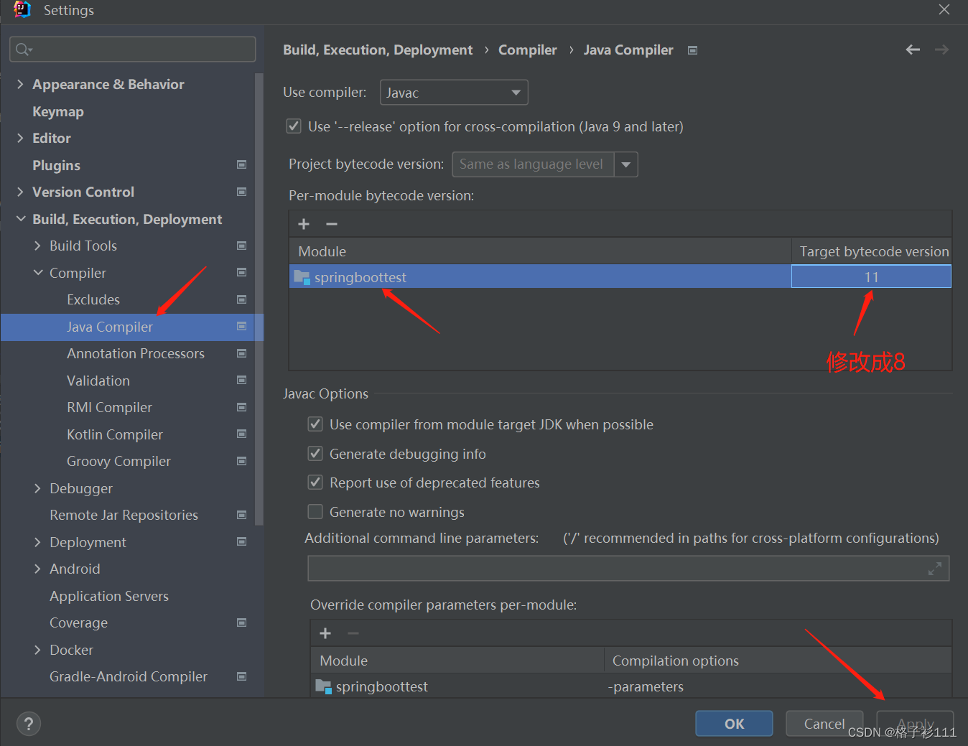Screen dimensions: 968x746
Task: Click project icon next to Deployment
Action: pyautogui.click(x=242, y=541)
